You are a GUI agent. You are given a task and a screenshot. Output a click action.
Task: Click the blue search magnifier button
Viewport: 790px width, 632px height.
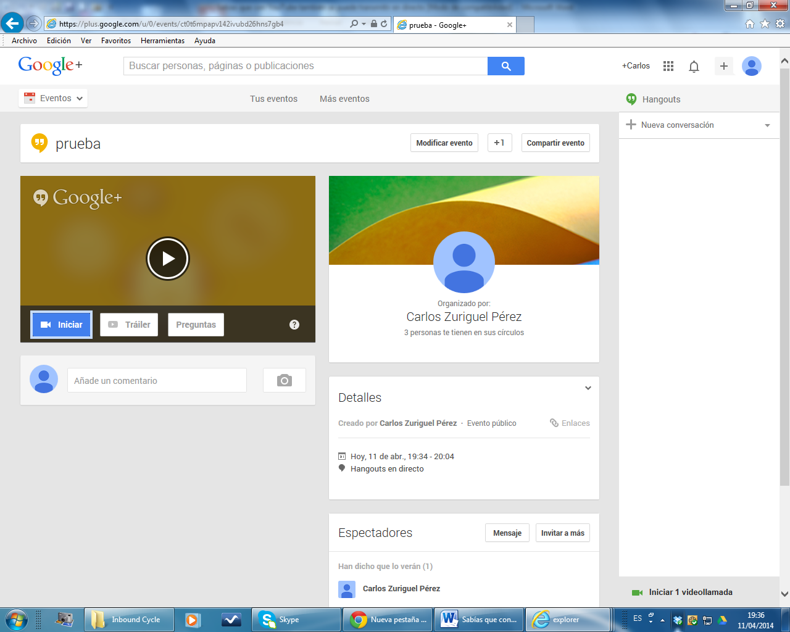pos(505,66)
